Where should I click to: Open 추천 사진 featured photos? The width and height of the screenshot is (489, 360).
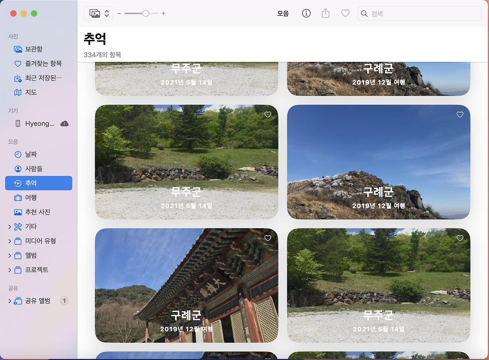(x=39, y=212)
